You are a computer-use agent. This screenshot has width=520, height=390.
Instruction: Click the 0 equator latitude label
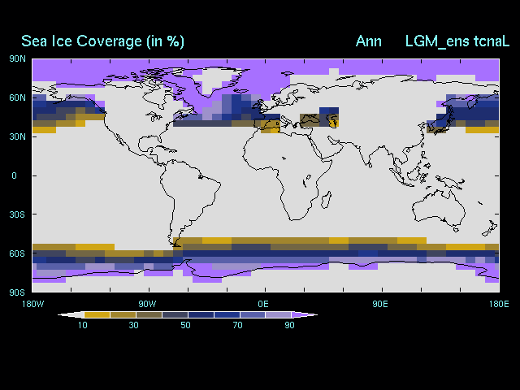[x=13, y=175]
